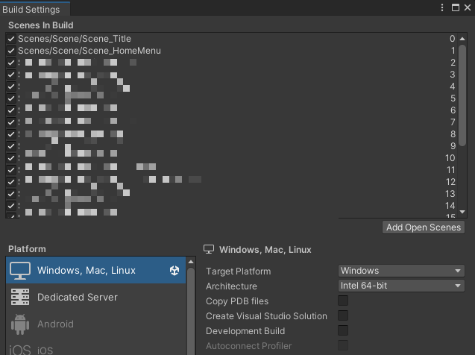This screenshot has width=475, height=355.
Task: Click the Create Visual Studio Solution label
Action: pos(266,316)
